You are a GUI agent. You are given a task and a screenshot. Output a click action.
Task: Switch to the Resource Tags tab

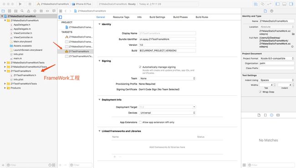(121, 17)
